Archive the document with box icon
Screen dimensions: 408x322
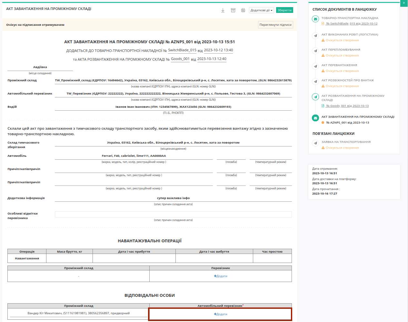click(233, 10)
